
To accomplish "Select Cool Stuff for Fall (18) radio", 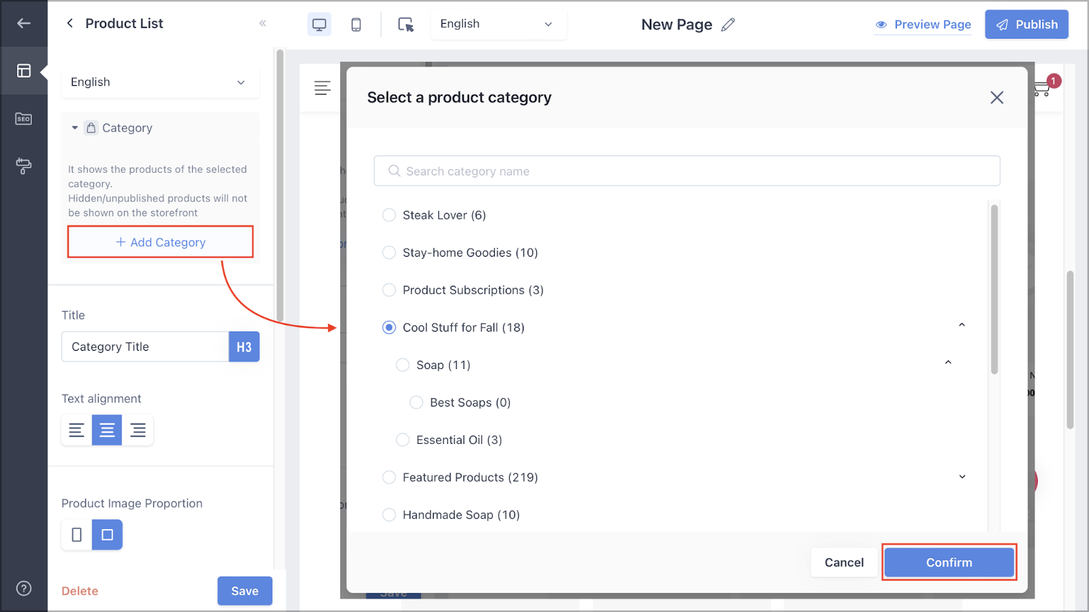I will 389,327.
